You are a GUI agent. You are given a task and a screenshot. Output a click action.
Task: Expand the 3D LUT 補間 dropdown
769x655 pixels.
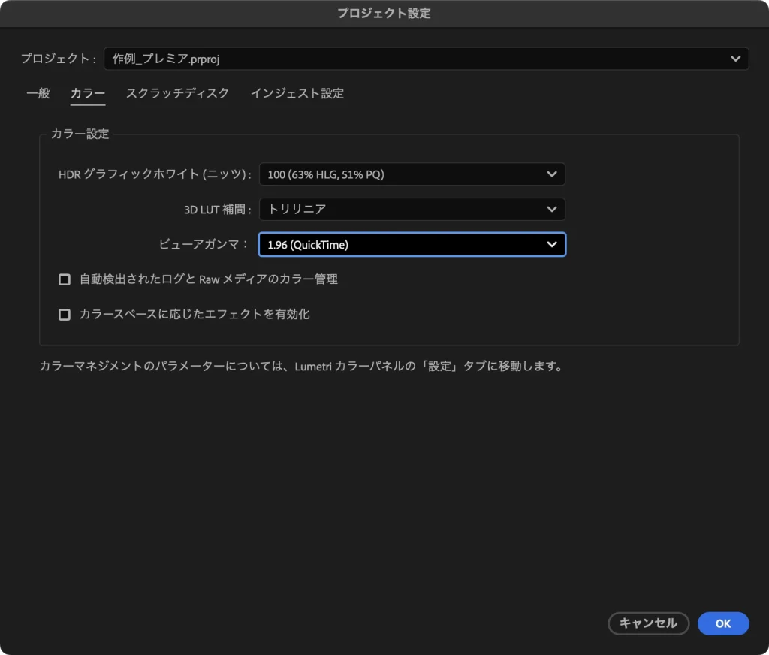[x=412, y=210]
